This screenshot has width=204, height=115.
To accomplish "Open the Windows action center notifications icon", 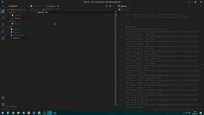I will click(201, 113).
